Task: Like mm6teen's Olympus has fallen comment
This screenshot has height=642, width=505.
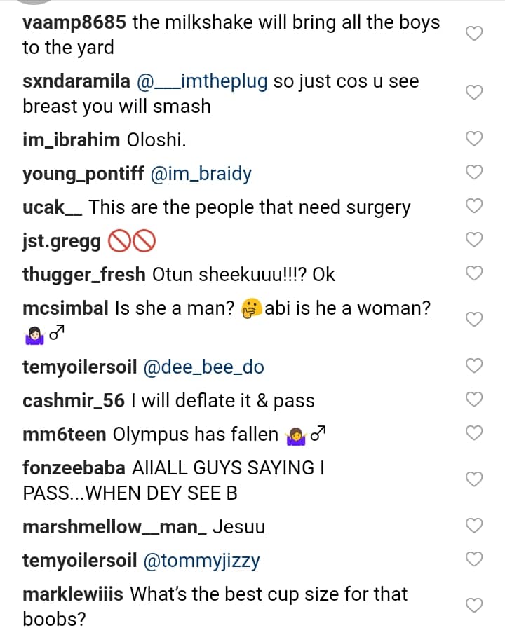Action: click(474, 434)
